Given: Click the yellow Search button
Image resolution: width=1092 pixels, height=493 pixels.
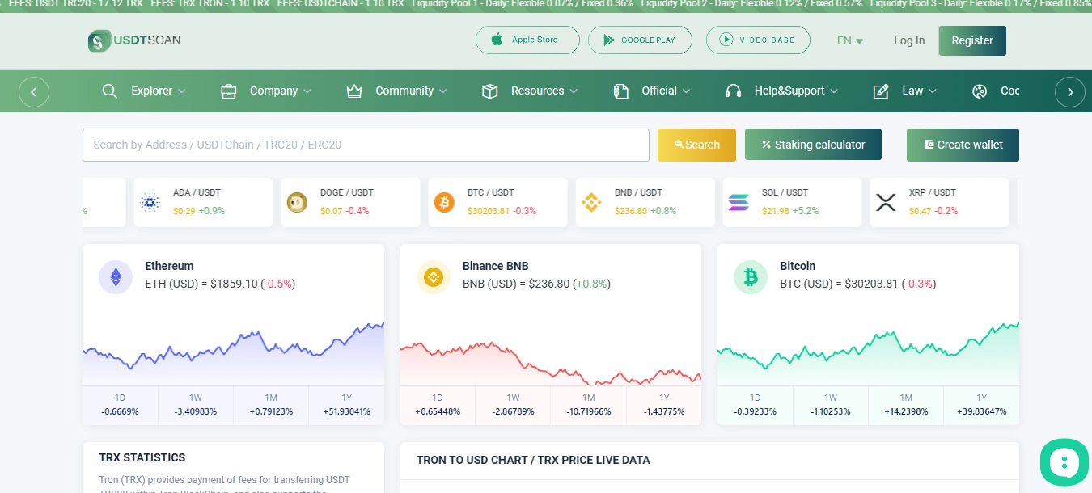Looking at the screenshot, I should point(696,145).
